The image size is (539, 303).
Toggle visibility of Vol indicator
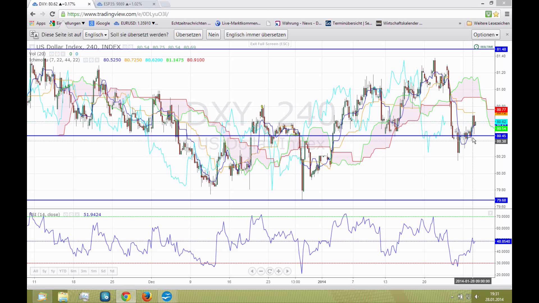51,54
